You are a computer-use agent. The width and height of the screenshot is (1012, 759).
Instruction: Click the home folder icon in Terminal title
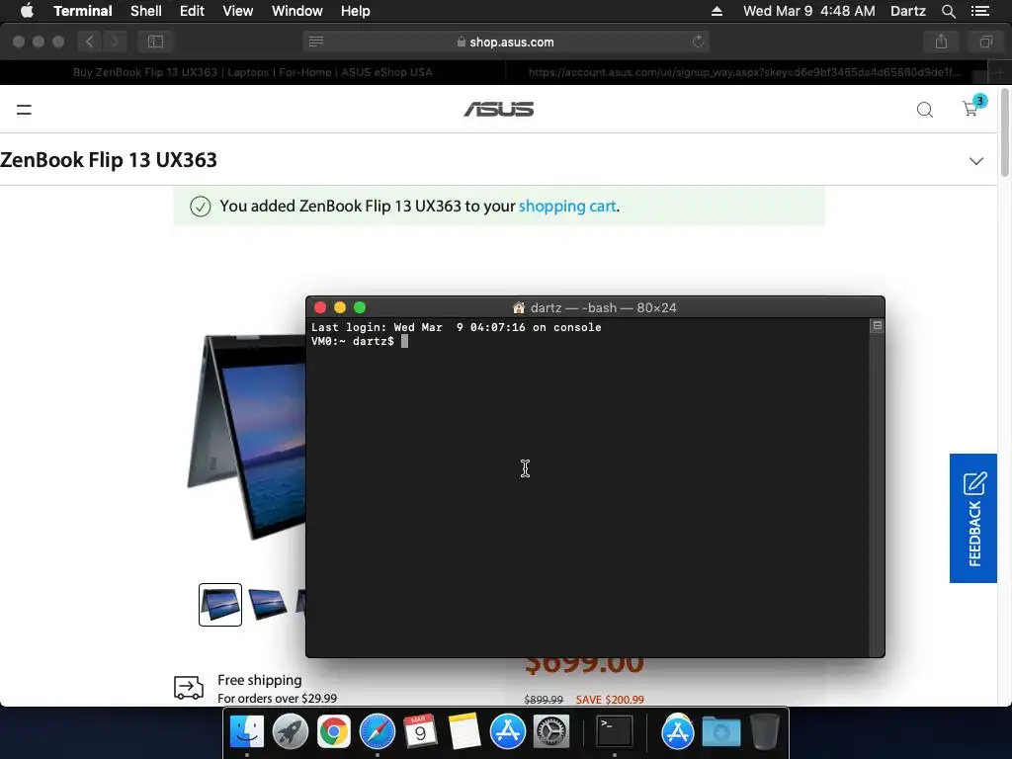coord(518,308)
